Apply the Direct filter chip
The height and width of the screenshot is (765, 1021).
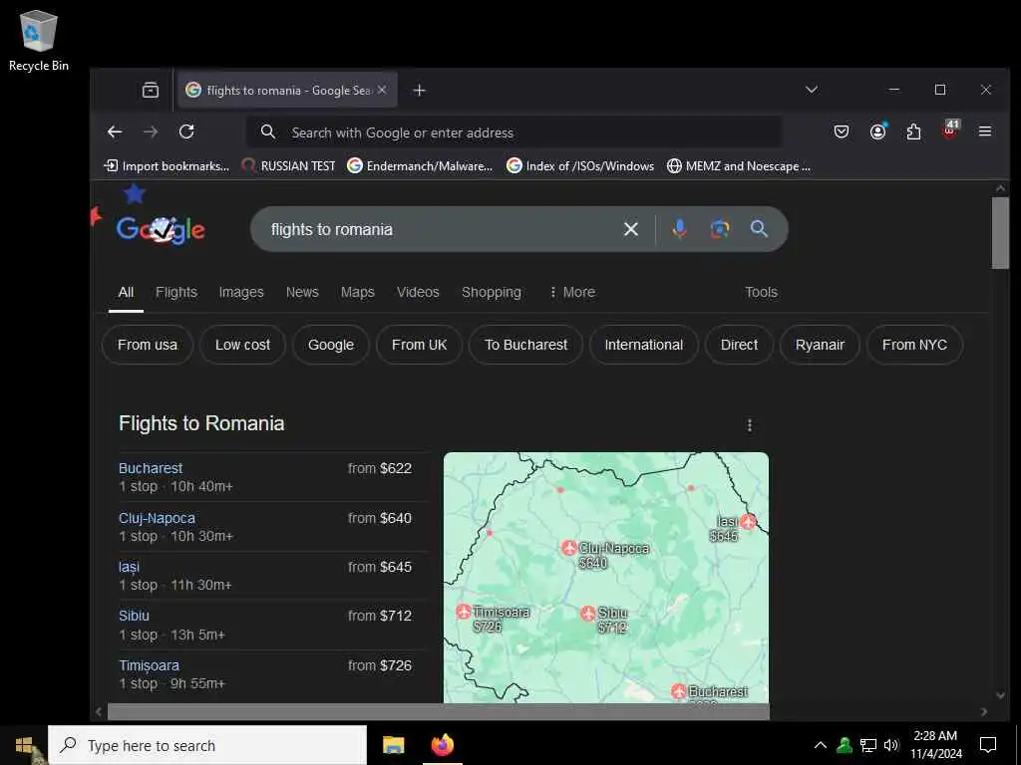(x=739, y=345)
